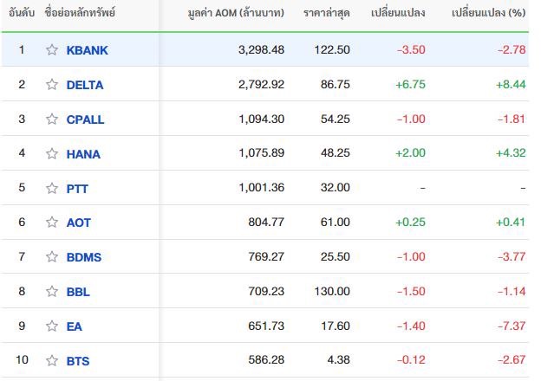This screenshot has height=381, width=541.
Task: Toggle the favorite star for DELTA
Action: [52, 84]
